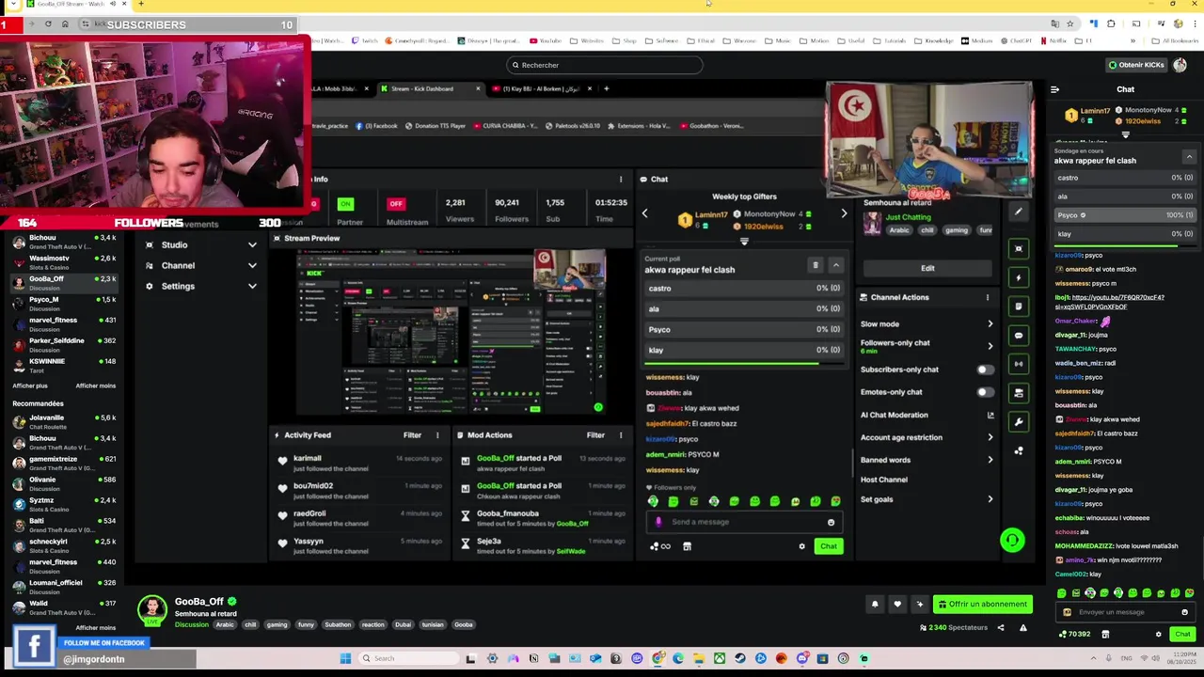Open Mod Actions three-dot menu
The height and width of the screenshot is (677, 1204).
pos(620,435)
